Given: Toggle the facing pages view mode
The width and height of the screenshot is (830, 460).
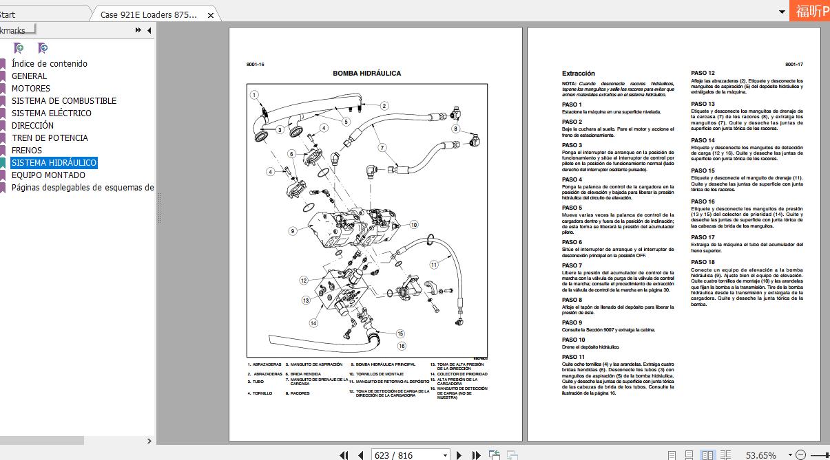Looking at the screenshot, I should [707, 455].
